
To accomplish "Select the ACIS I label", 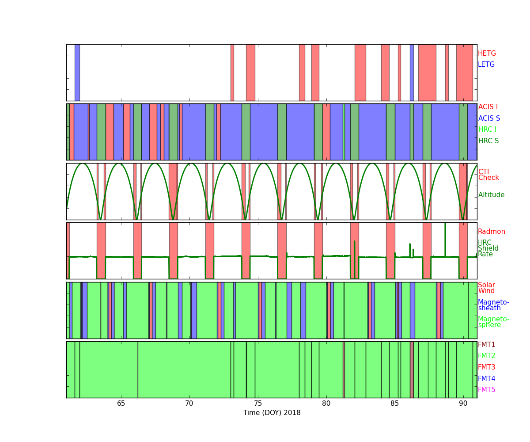I will click(488, 107).
